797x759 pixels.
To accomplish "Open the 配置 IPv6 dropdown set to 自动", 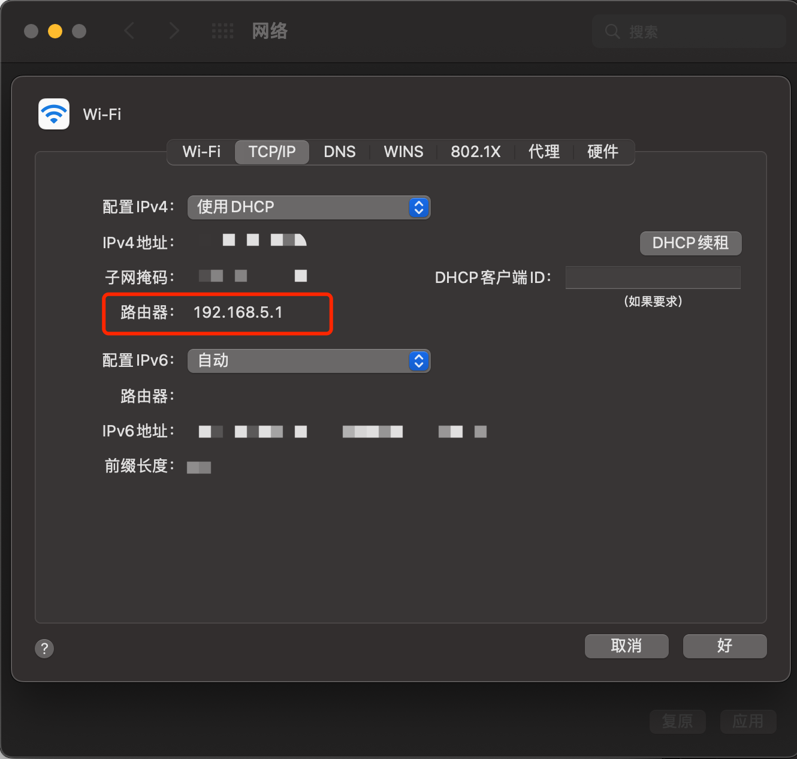I will click(309, 361).
